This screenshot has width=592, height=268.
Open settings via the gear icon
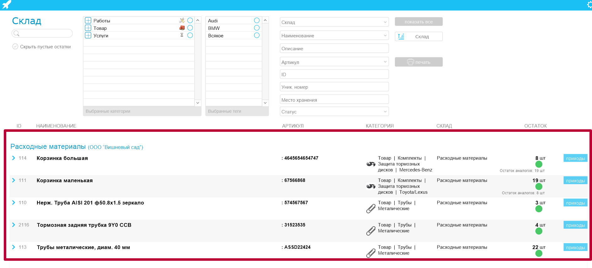[x=589, y=5]
